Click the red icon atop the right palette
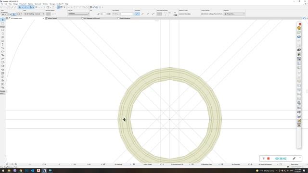The width and height of the screenshot is (308, 173). [x=300, y=24]
